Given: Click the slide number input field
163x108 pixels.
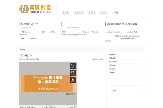Looking at the screenshot, I should pos(68,107).
